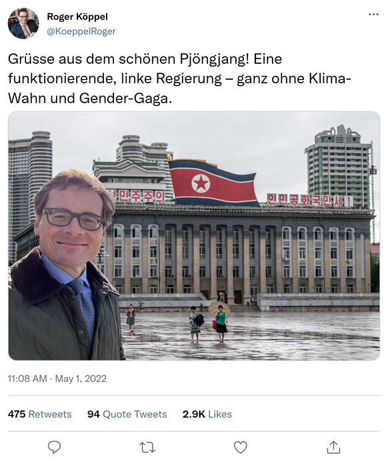This screenshot has width=388, height=471.
Task: View the 475 Retweets list
Action: pyautogui.click(x=40, y=414)
